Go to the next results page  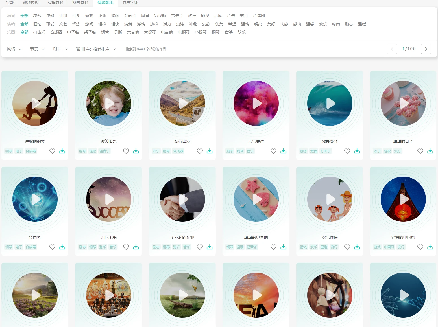426,49
